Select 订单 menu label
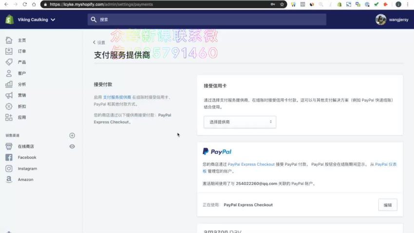The image size is (414, 233). [22, 51]
